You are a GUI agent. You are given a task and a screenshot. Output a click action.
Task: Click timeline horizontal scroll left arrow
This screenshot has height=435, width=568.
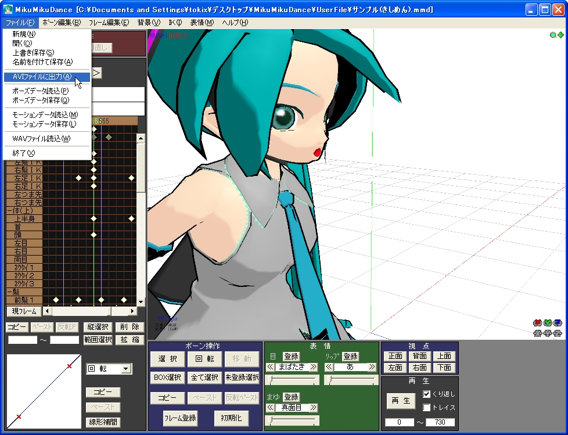tap(47, 311)
